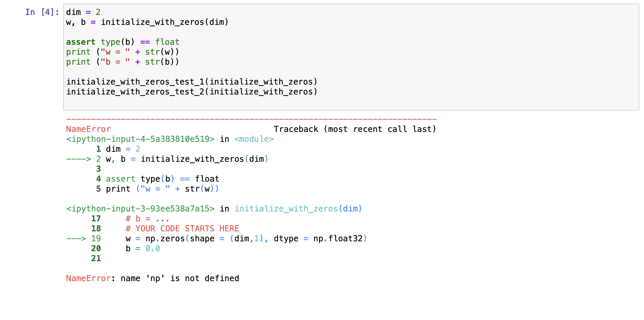Click the NameError heading in traceback
644x320 pixels.
pos(88,129)
